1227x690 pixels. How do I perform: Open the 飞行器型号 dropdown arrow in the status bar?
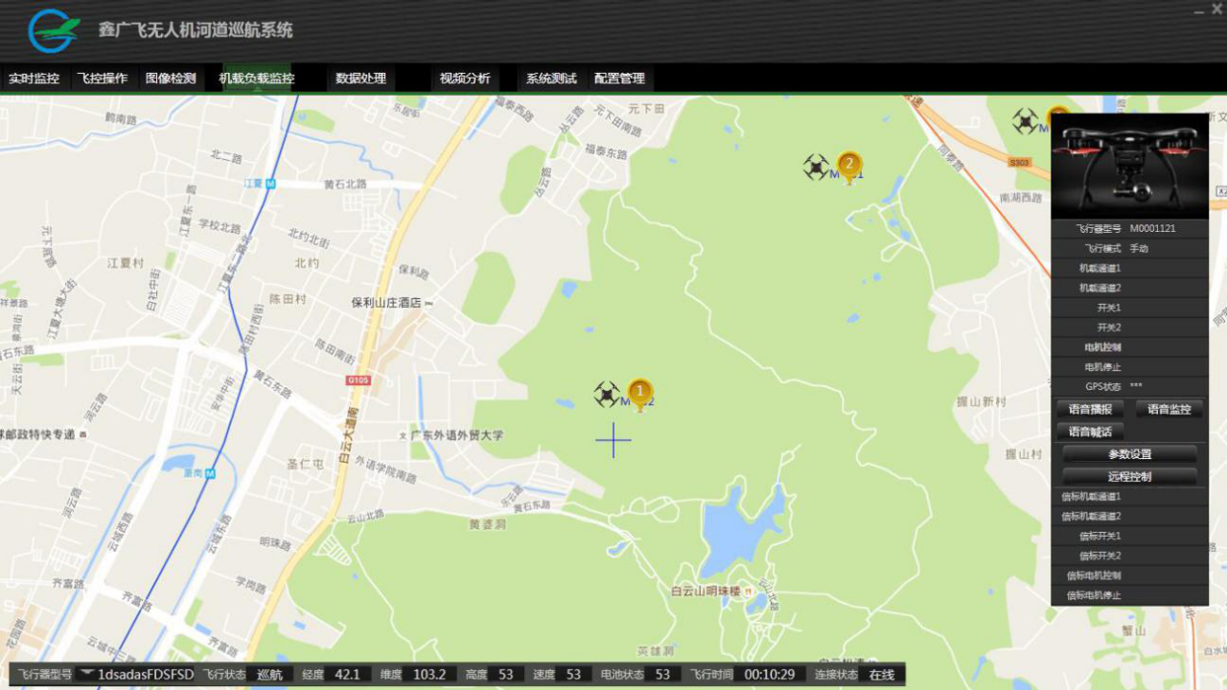pyautogui.click(x=87, y=674)
